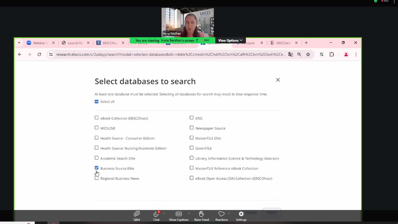Close the Launch Meeting tab
The height and width of the screenshot is (224, 398).
coord(89,43)
